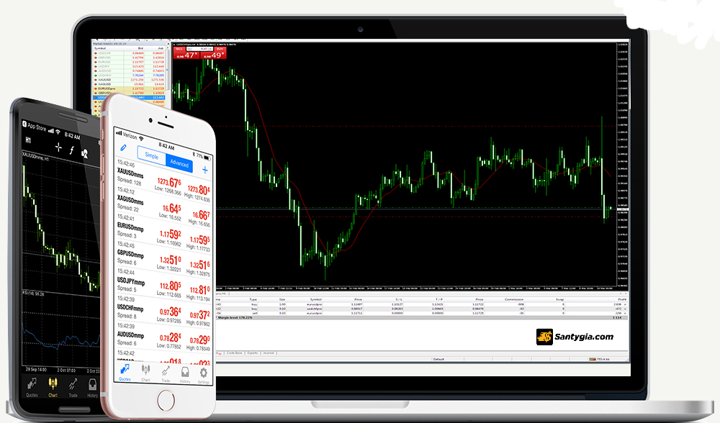
Task: Select XAUUSD row in Market Watch
Action: click(105, 79)
